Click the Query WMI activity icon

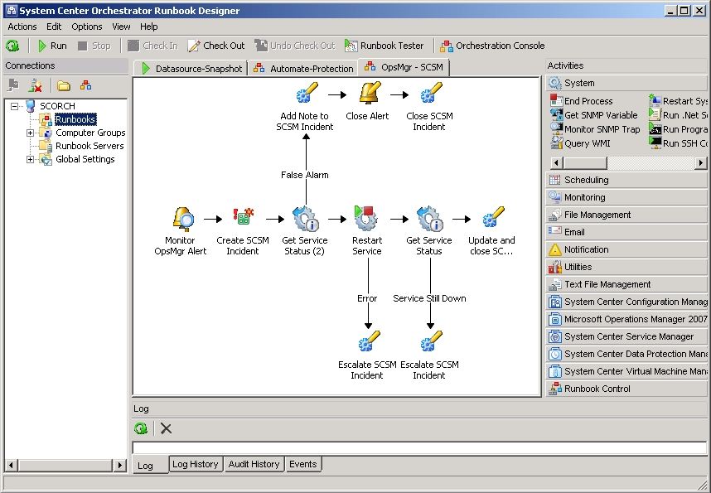coord(557,143)
